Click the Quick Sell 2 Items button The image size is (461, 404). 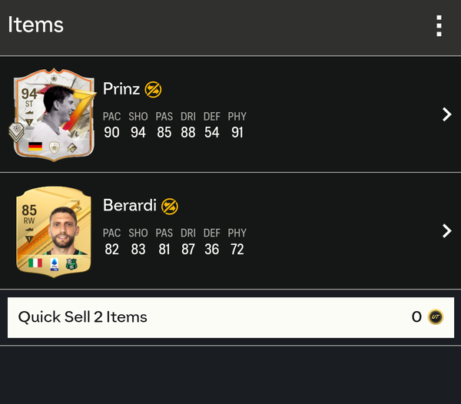[x=230, y=317]
